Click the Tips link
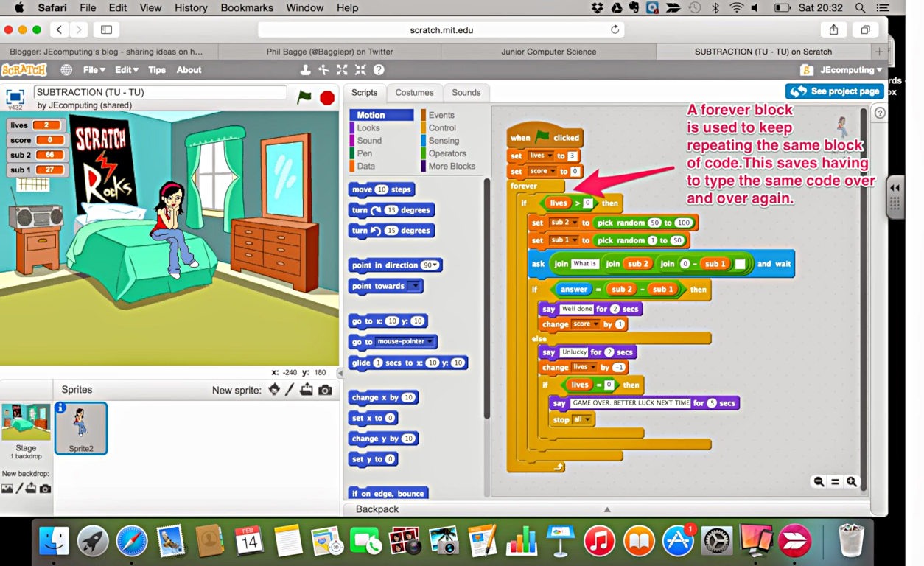 (157, 70)
